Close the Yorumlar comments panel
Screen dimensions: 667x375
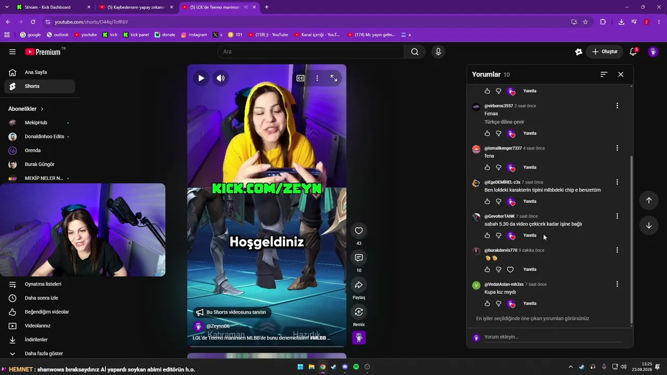(621, 74)
